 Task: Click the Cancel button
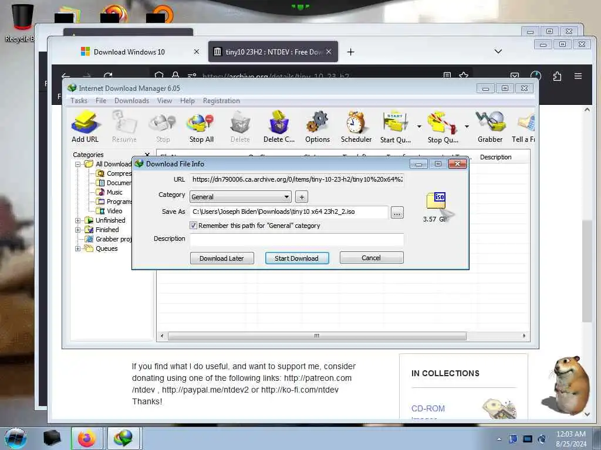click(x=372, y=258)
